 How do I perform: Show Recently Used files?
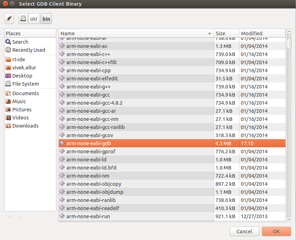[x=25, y=50]
